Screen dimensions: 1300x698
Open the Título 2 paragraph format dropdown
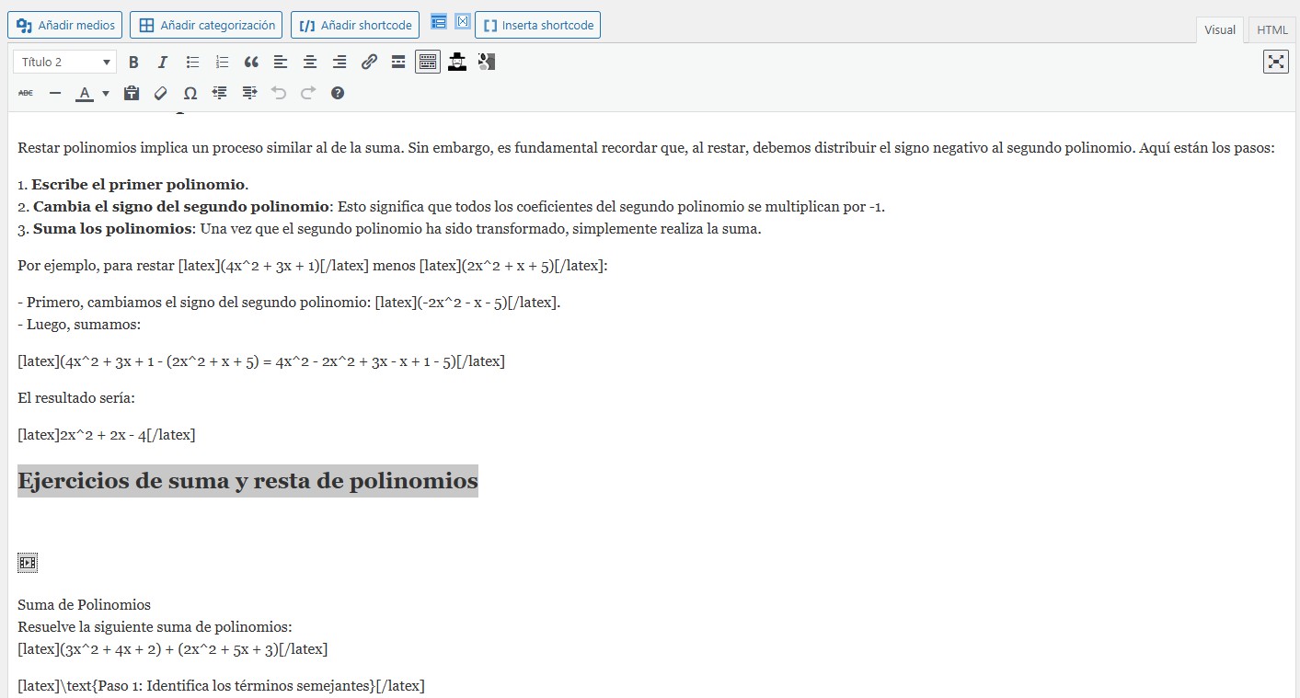click(64, 63)
